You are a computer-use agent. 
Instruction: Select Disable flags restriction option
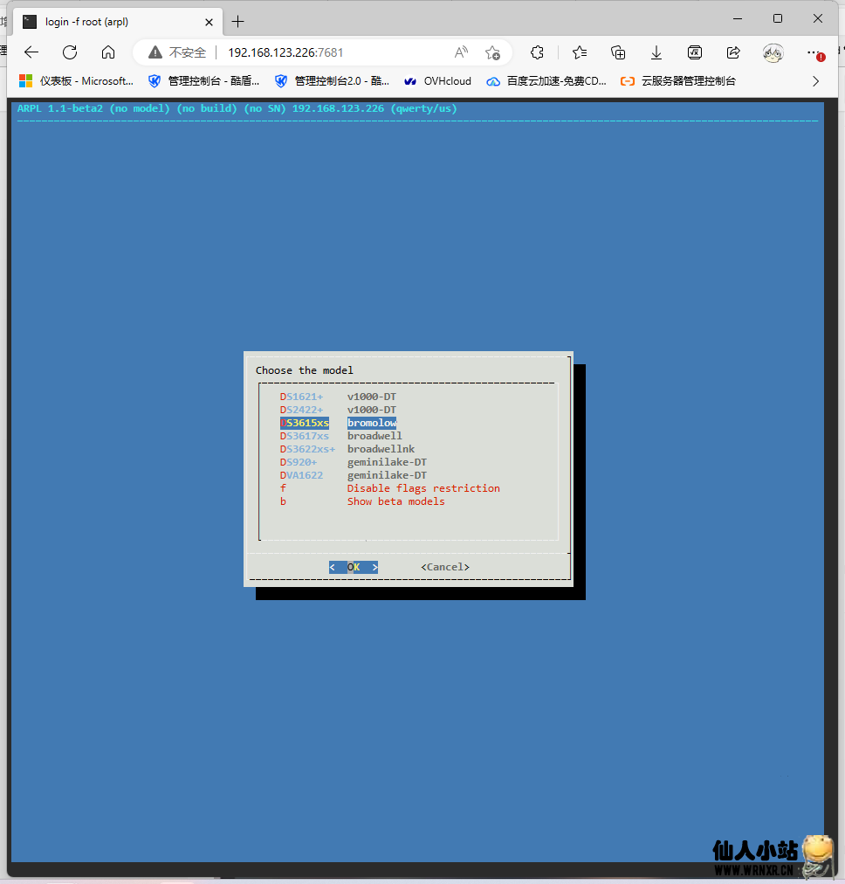pos(423,488)
